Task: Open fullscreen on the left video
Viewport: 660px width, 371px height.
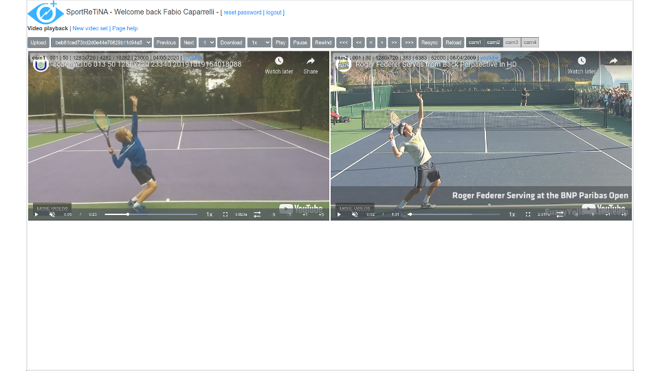Action: tap(225, 214)
